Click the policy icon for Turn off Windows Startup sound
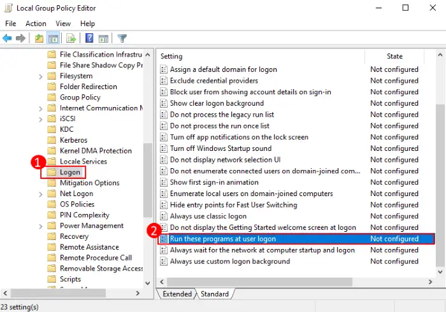Image resolution: width=446 pixels, height=312 pixels. [x=164, y=148]
